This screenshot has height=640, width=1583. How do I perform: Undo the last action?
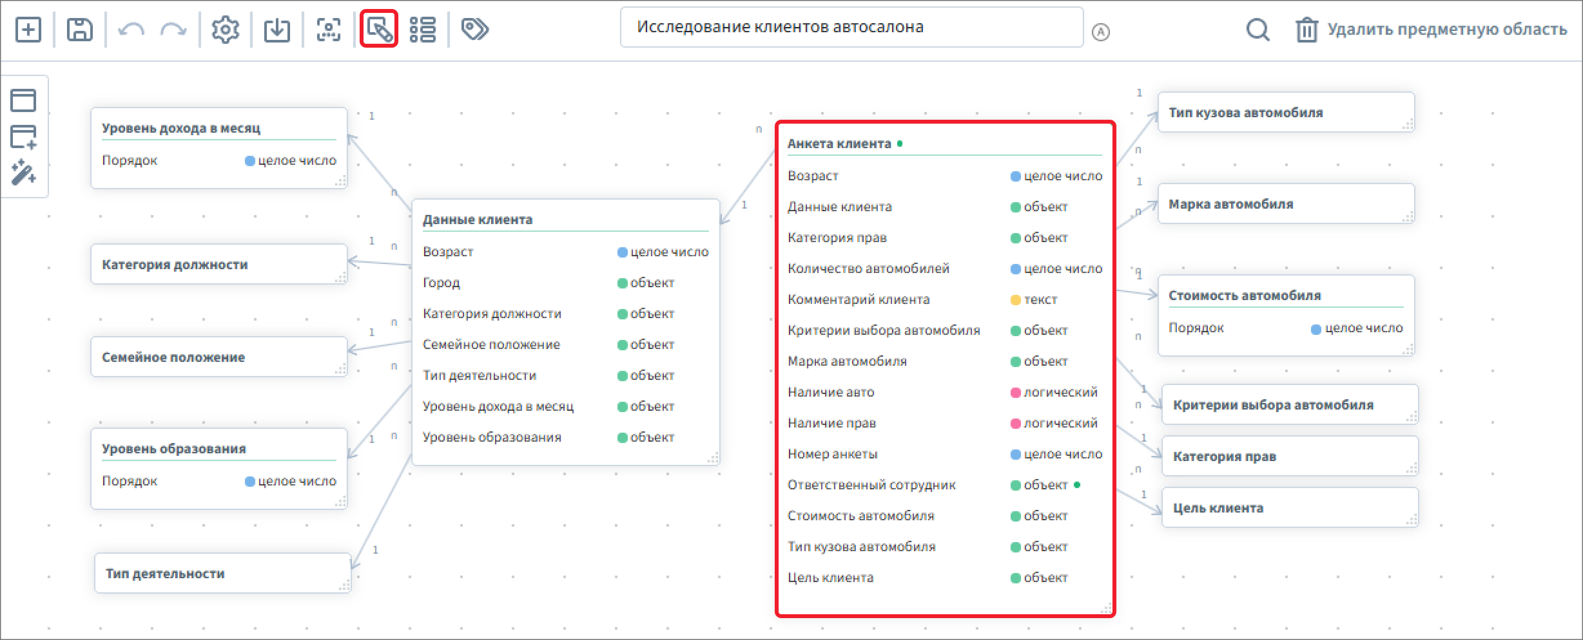coord(131,30)
